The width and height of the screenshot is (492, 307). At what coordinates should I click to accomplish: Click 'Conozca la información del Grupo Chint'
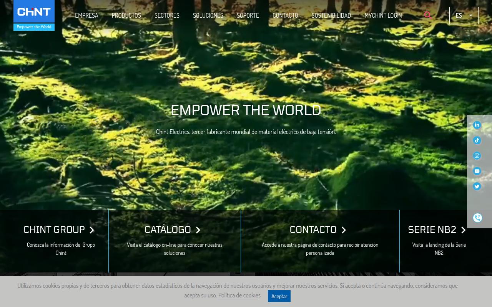[61, 249]
